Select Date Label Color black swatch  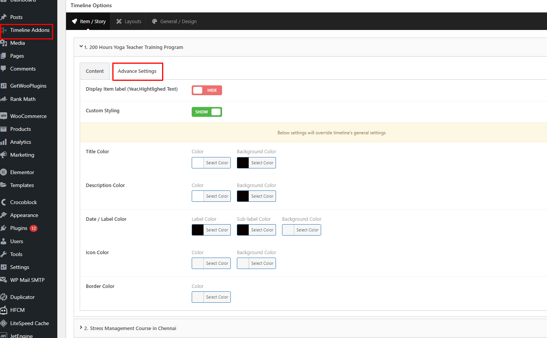pos(198,230)
